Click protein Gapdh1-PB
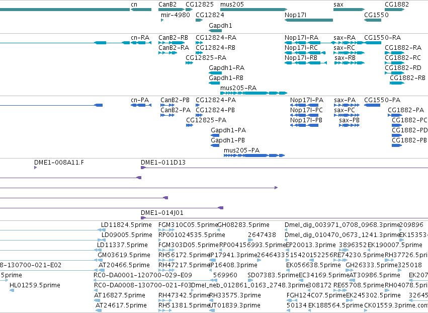The height and width of the screenshot is (313, 428). [x=228, y=140]
